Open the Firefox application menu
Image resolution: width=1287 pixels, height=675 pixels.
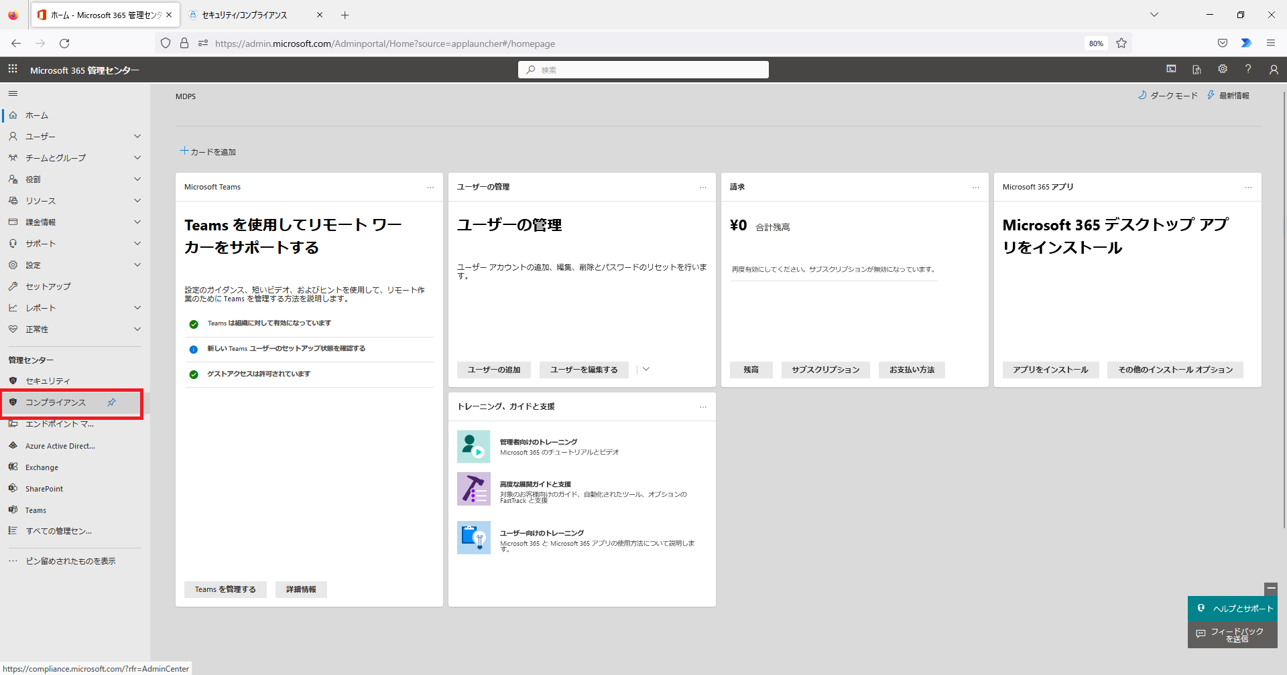coord(1271,44)
